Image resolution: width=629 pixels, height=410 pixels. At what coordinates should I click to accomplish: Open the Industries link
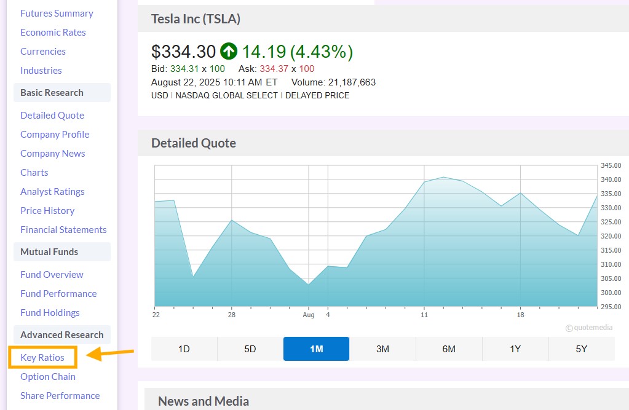point(41,71)
